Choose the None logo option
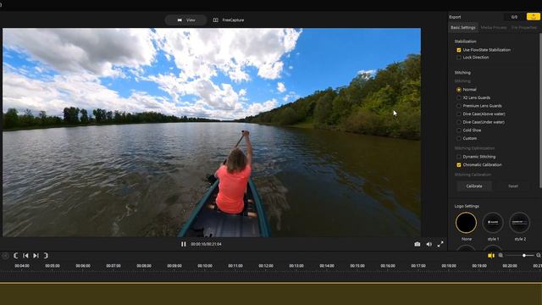This screenshot has width=542, height=305. (x=466, y=223)
